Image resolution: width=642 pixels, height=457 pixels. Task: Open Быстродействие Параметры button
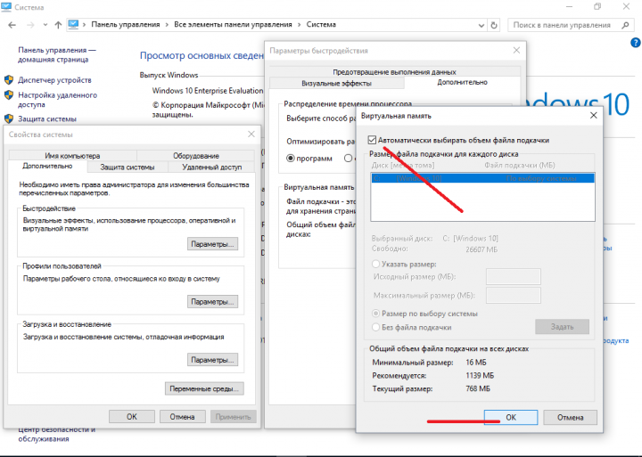[x=212, y=244]
